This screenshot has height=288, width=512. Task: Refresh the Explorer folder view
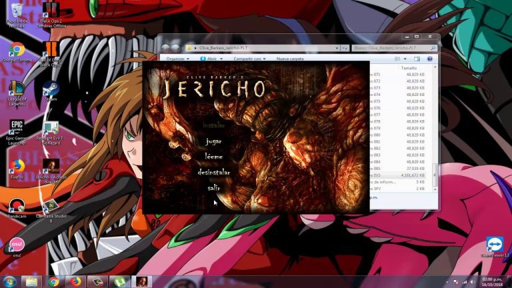[345, 48]
